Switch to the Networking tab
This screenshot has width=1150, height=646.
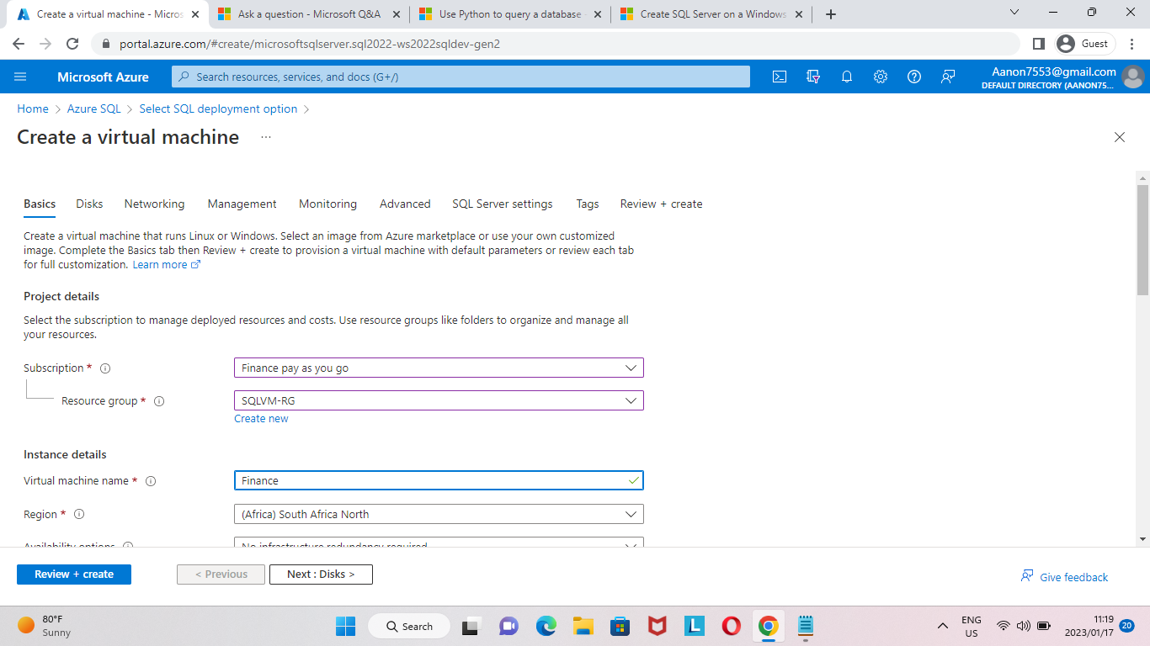coord(154,204)
